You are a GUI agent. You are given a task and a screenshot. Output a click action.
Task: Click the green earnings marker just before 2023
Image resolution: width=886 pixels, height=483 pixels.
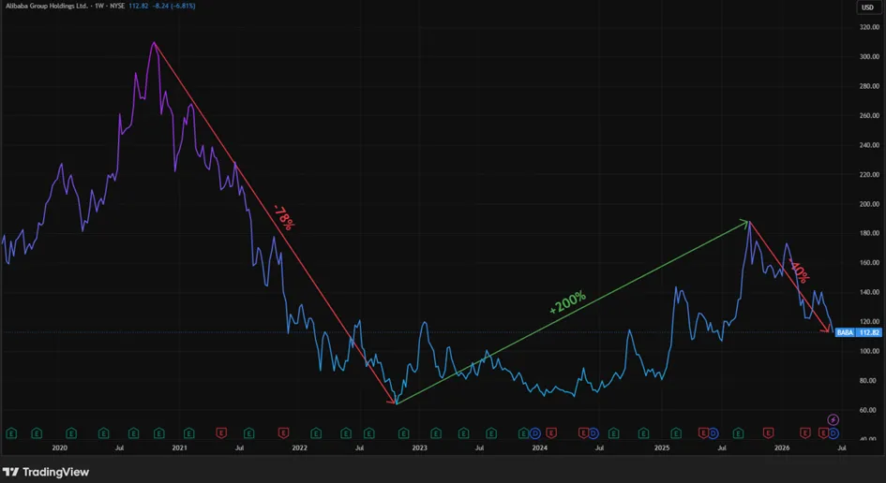coord(403,432)
